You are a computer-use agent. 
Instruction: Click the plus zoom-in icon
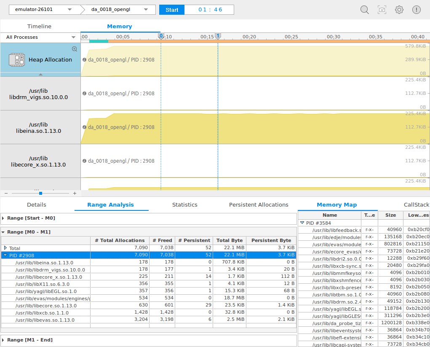pyautogui.click(x=75, y=193)
